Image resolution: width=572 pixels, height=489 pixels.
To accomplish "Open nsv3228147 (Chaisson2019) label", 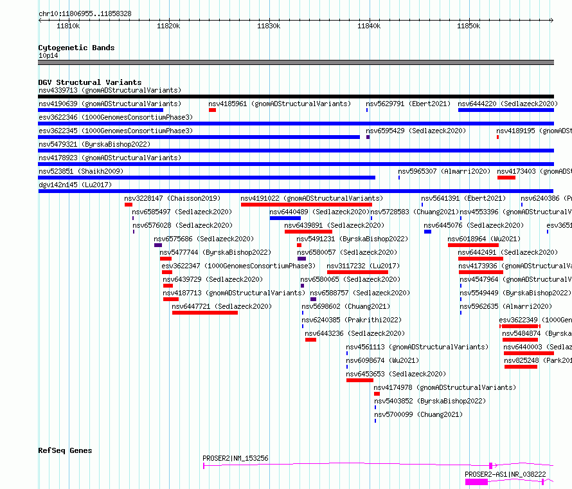I will pos(172,198).
